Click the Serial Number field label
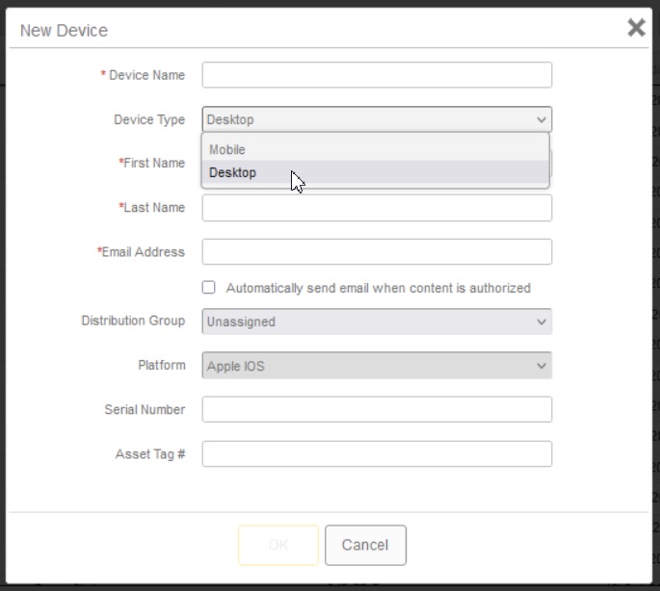 pos(145,410)
